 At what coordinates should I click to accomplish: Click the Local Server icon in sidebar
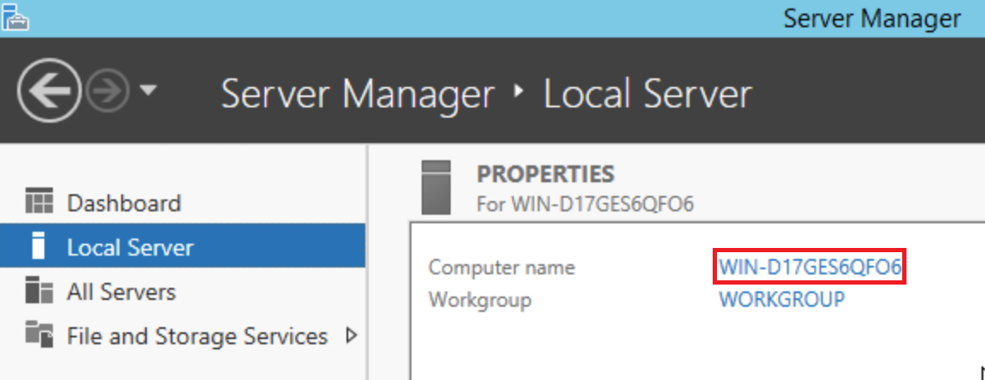[x=38, y=247]
